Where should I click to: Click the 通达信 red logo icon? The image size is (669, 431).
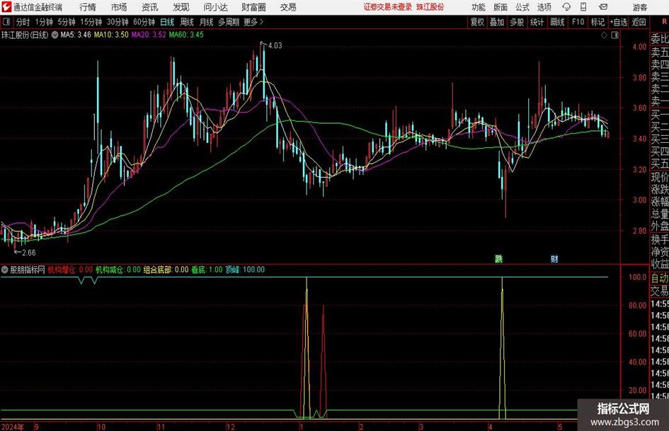pos(6,7)
